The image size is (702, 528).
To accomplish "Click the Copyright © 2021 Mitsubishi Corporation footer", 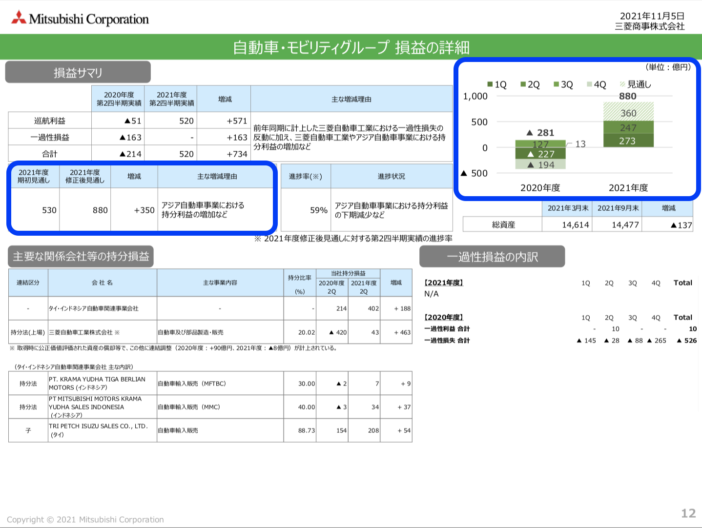I will (85, 520).
